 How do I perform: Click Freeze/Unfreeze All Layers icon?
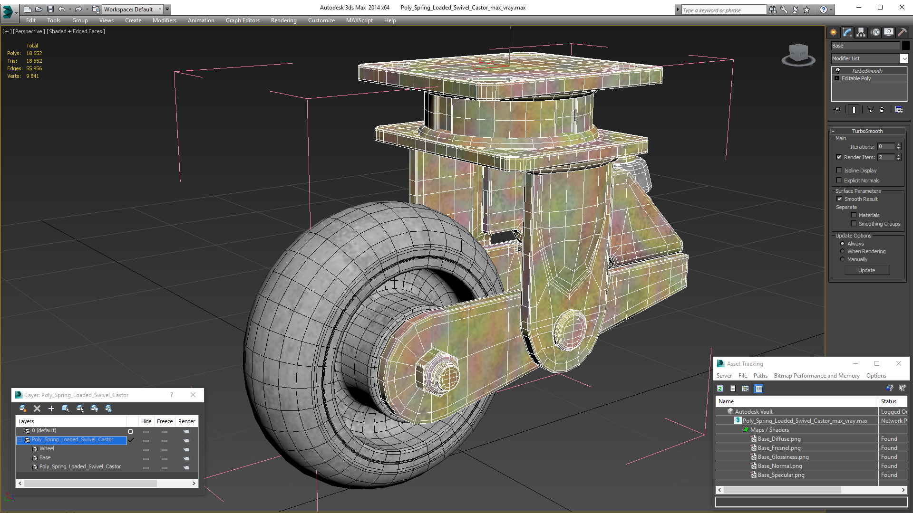click(x=108, y=408)
